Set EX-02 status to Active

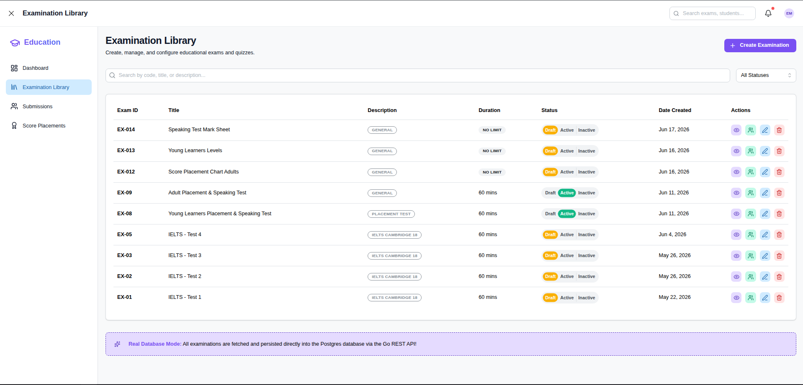pos(567,276)
